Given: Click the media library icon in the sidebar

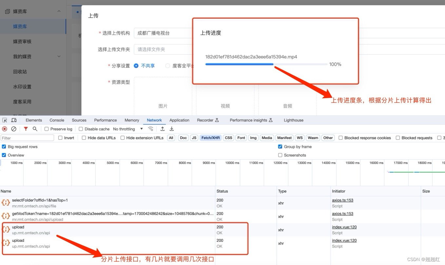Looking at the screenshot, I should click(x=8, y=11).
